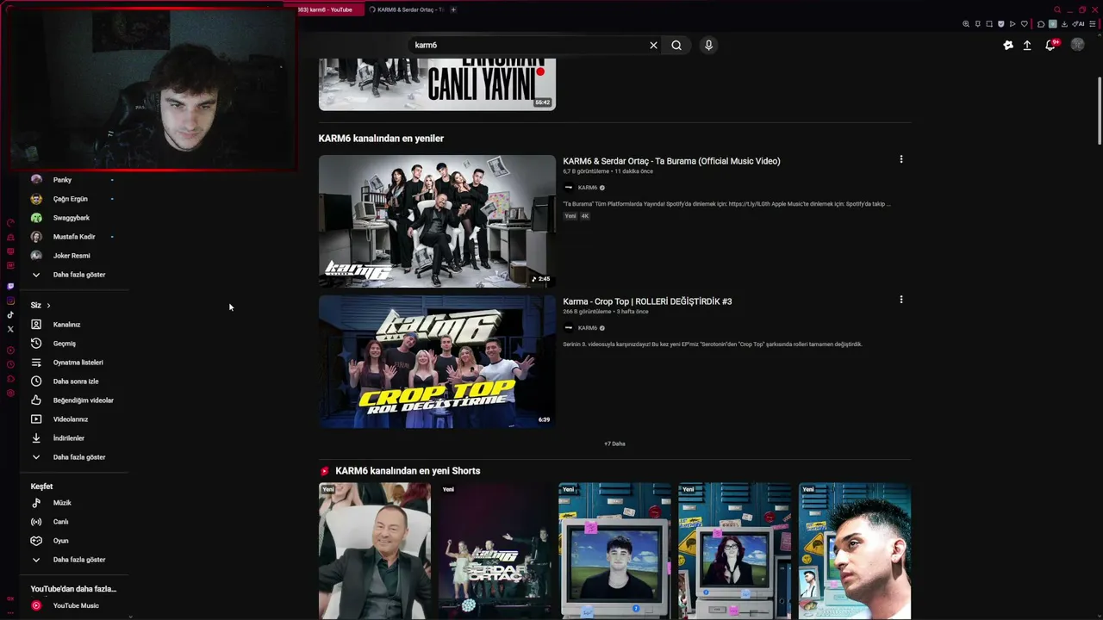
Task: Open 'Kanalınız' in the sidebar
Action: [x=68, y=325]
